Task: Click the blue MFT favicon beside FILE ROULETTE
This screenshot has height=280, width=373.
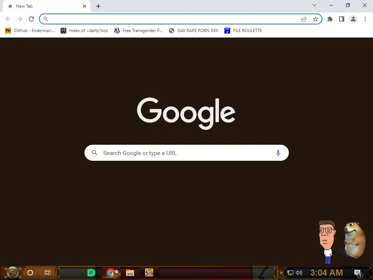Action: [227, 31]
